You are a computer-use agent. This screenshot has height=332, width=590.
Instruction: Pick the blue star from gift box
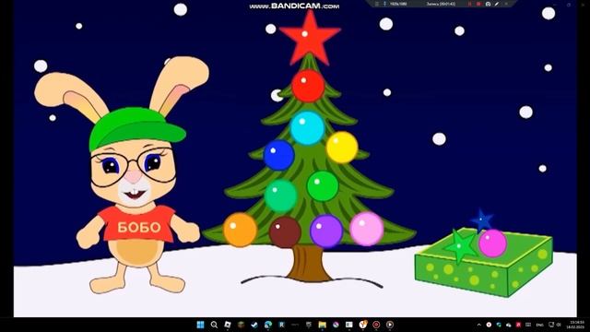click(482, 220)
